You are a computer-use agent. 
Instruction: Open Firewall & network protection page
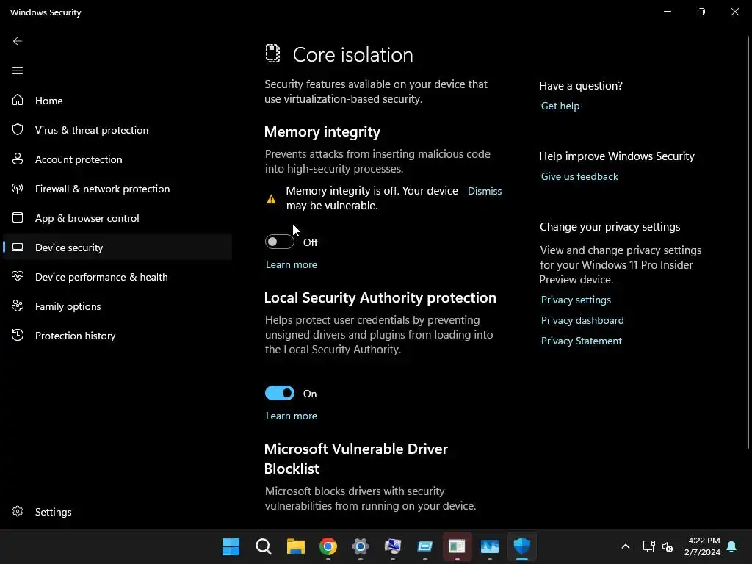click(x=117, y=189)
